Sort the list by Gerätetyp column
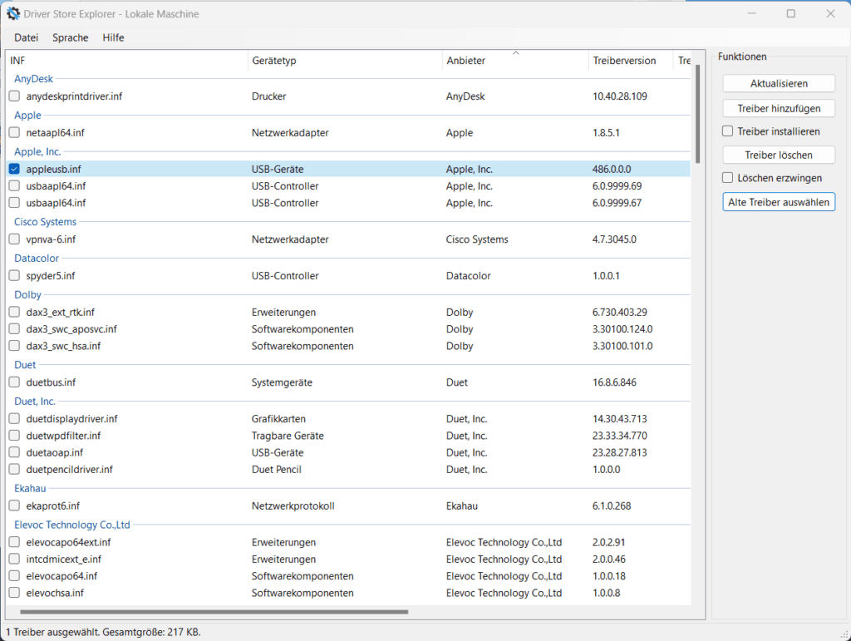The width and height of the screenshot is (851, 641). pos(345,60)
